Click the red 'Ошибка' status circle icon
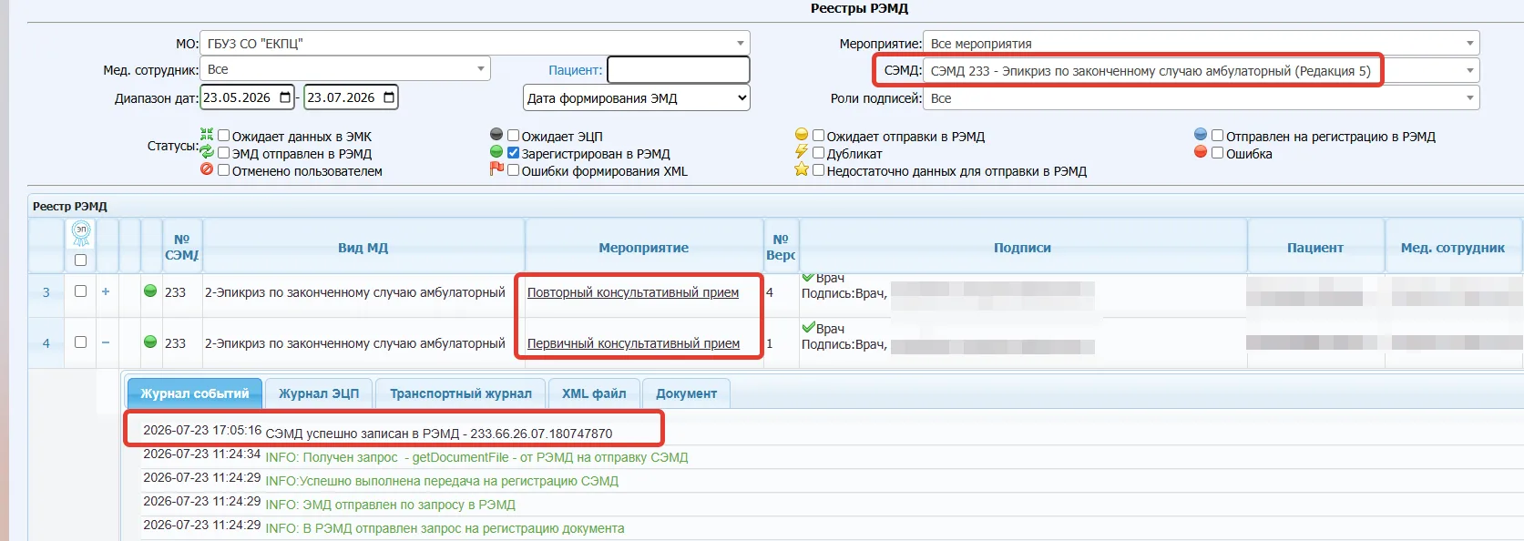Screen dimensions: 1524x541 [1201, 152]
